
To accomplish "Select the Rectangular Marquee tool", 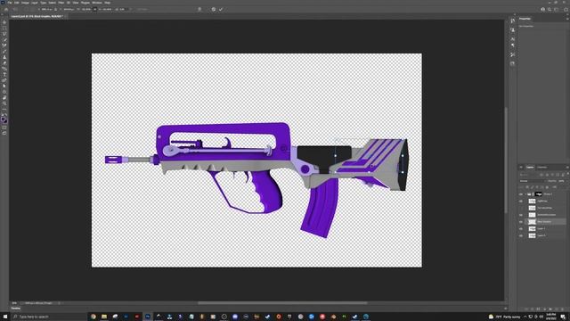I will coord(4,28).
